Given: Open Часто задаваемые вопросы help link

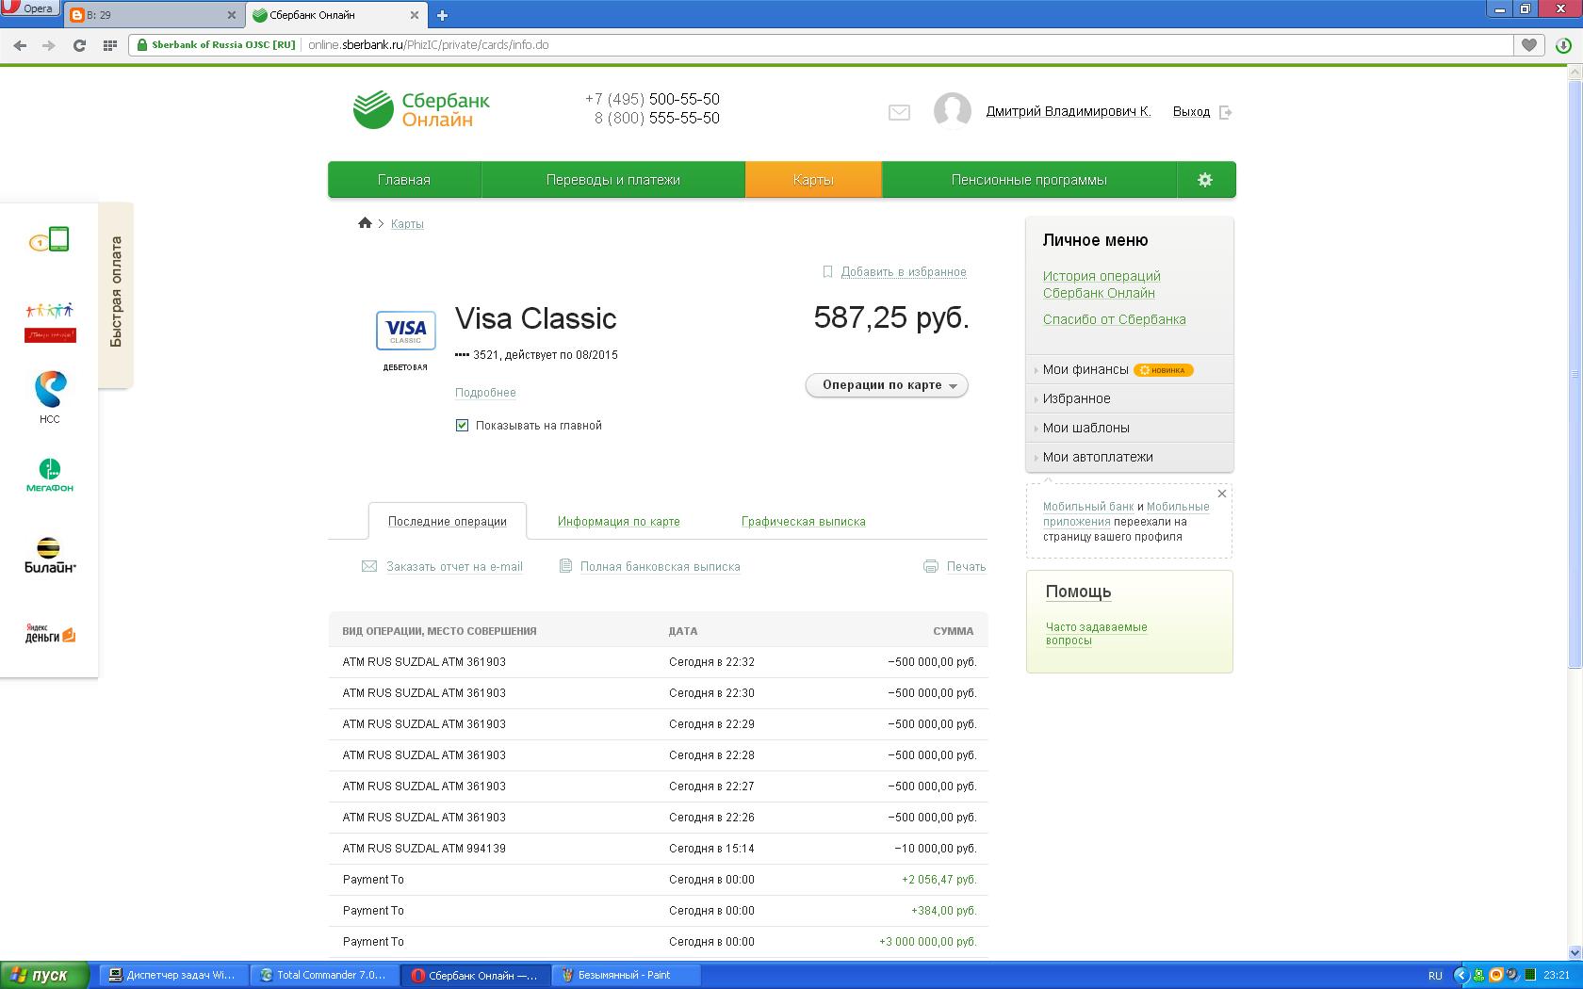Looking at the screenshot, I should point(1096,634).
